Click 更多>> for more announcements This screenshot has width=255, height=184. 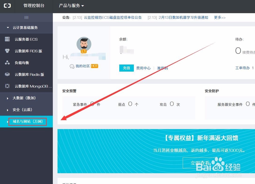pos(220,18)
